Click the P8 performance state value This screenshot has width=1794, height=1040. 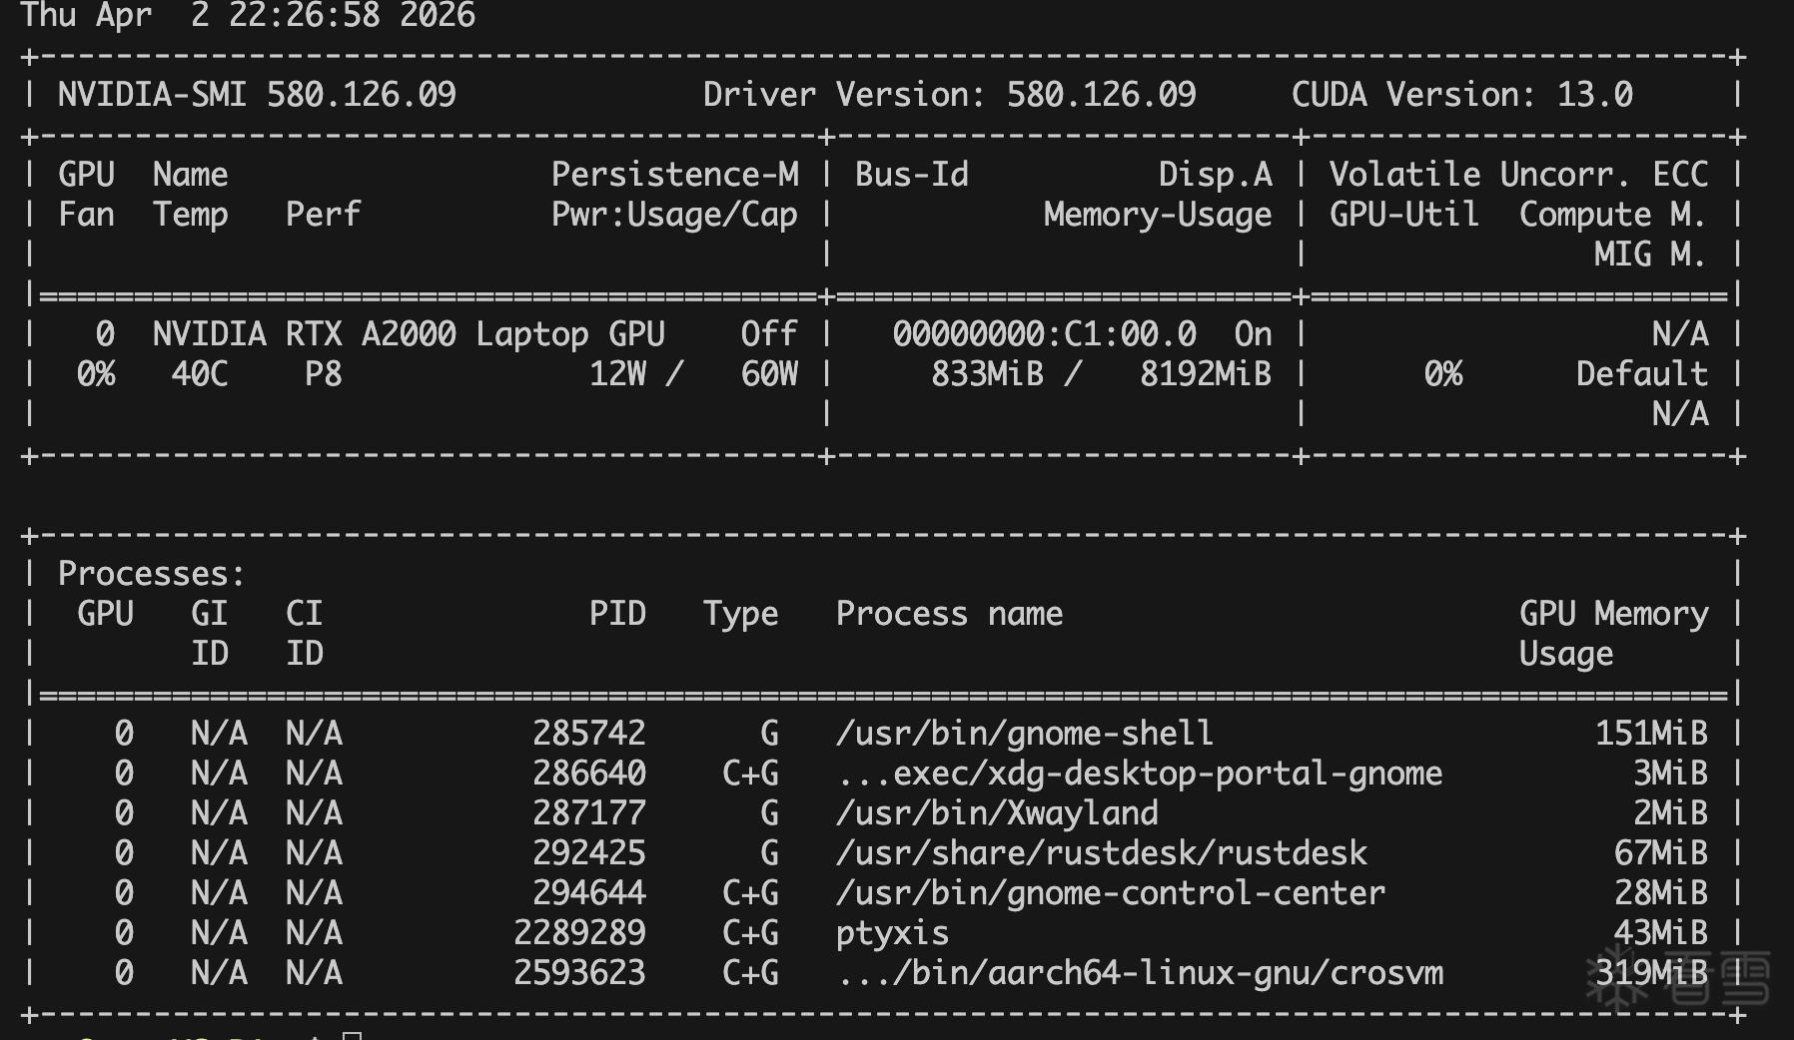pyautogui.click(x=323, y=374)
